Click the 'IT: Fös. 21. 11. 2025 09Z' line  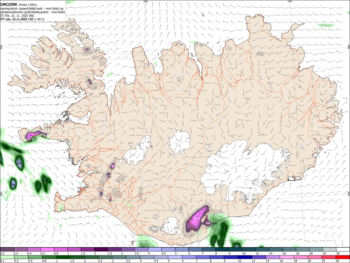point(17,16)
